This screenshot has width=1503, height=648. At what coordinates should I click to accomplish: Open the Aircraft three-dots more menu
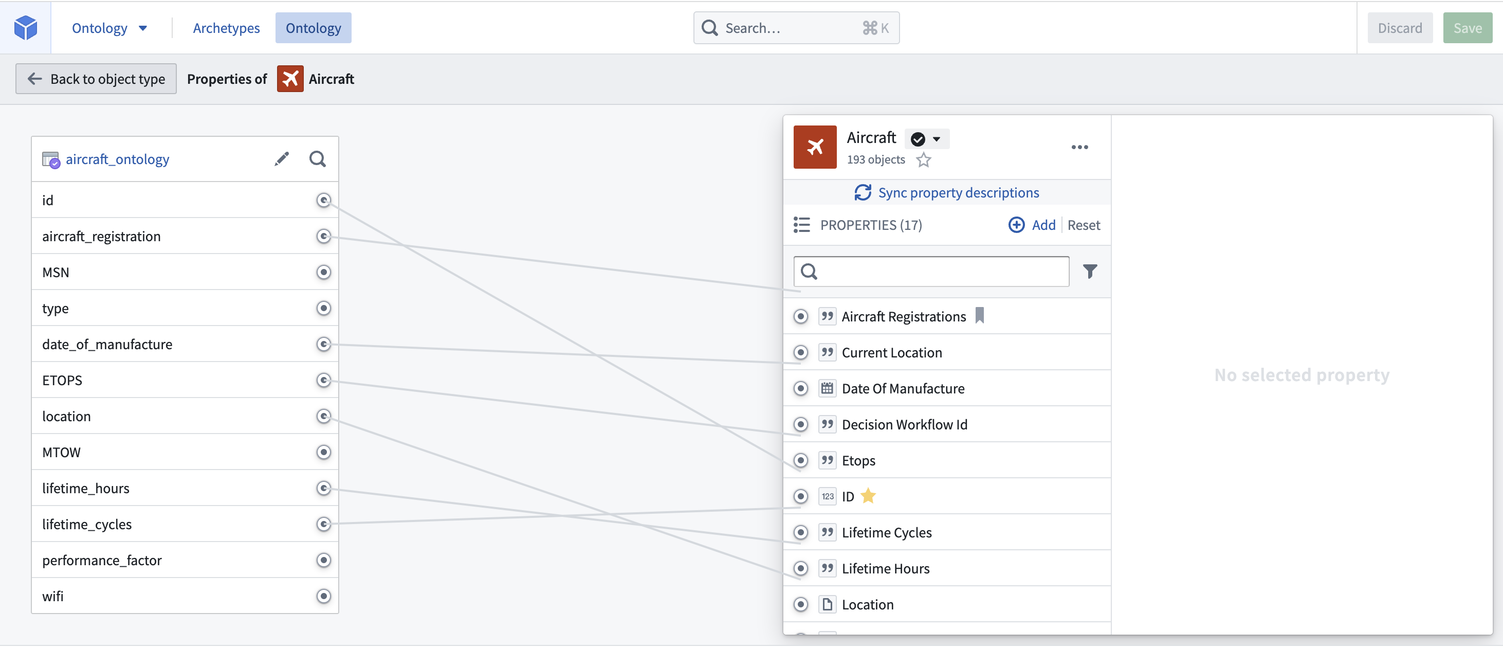[x=1079, y=147]
